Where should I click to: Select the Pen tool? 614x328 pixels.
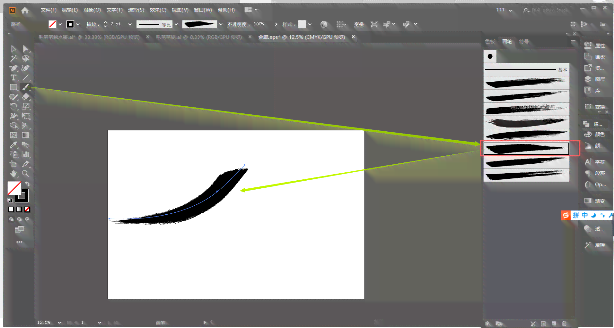point(13,68)
